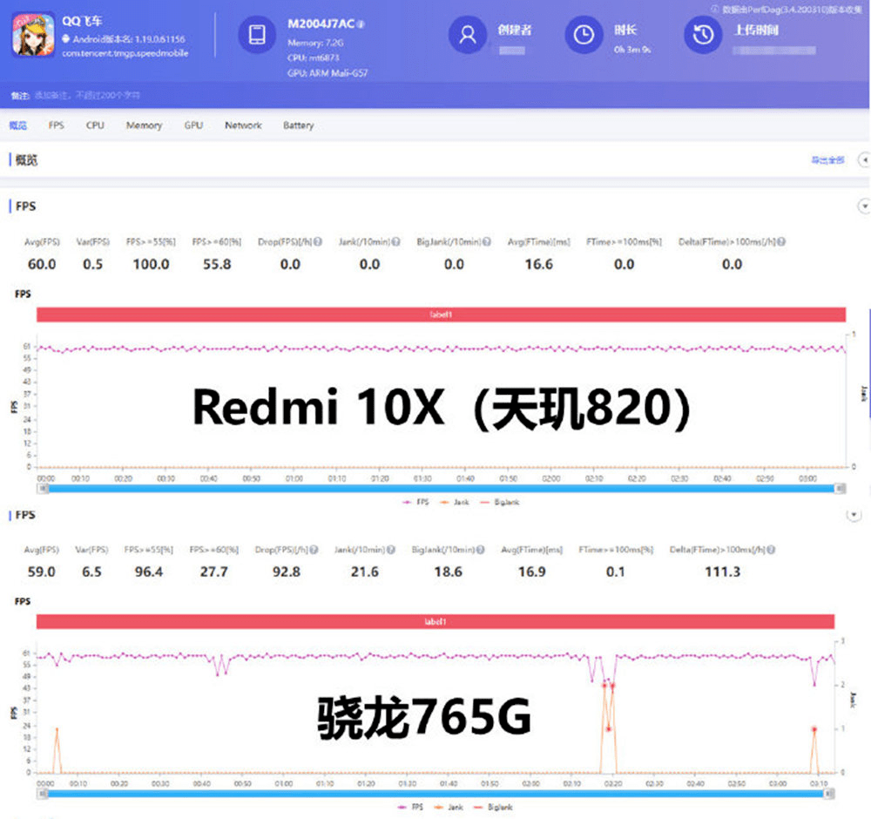The height and width of the screenshot is (819, 871).
Task: Click the upload time history icon
Action: [703, 35]
